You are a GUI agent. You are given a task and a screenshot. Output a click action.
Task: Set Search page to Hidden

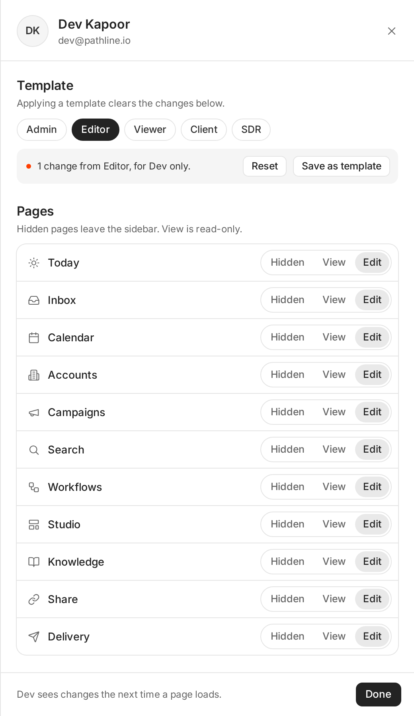pos(287,449)
